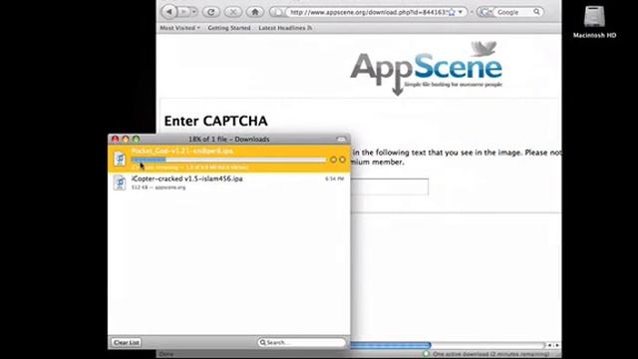Click the AppScene logo on the page
The width and height of the screenshot is (638, 359).
click(426, 69)
